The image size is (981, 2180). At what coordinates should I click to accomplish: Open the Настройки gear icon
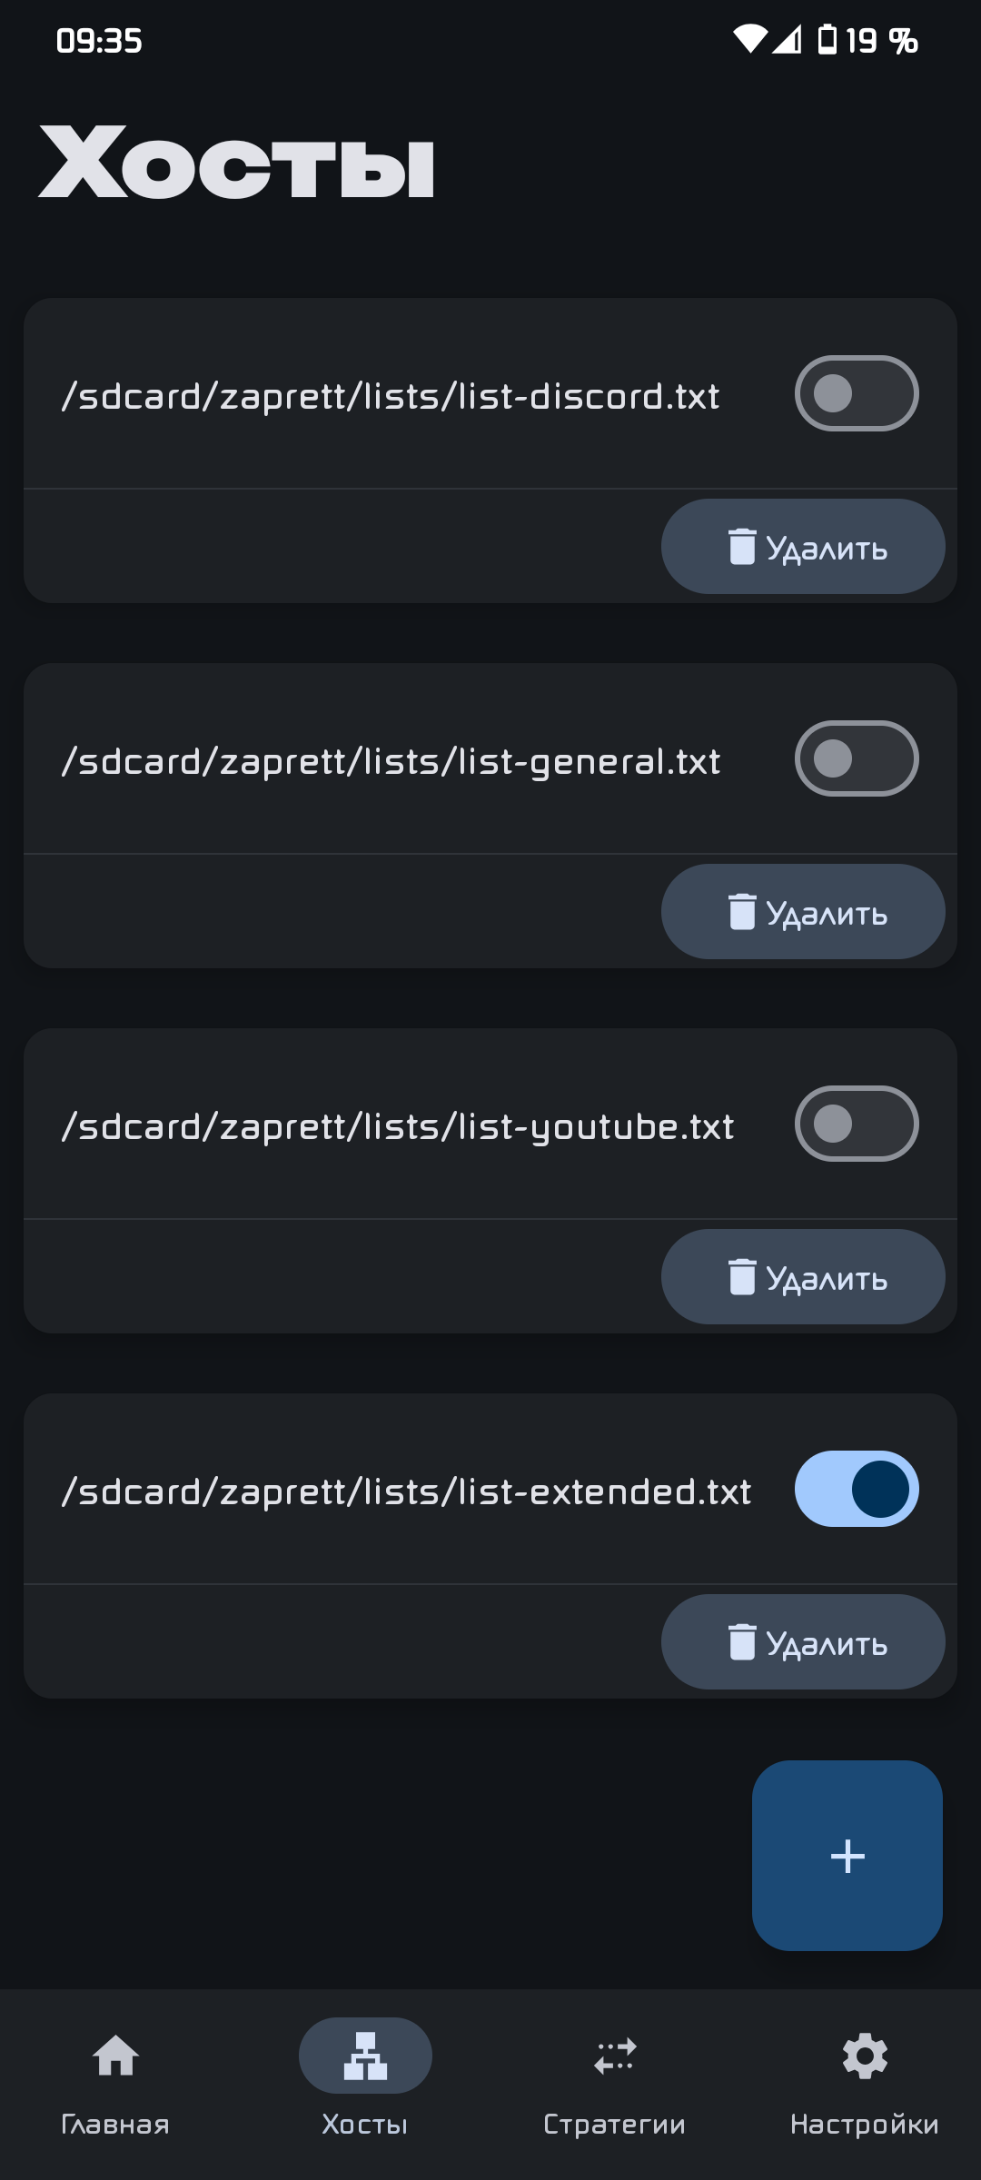pos(865,2056)
